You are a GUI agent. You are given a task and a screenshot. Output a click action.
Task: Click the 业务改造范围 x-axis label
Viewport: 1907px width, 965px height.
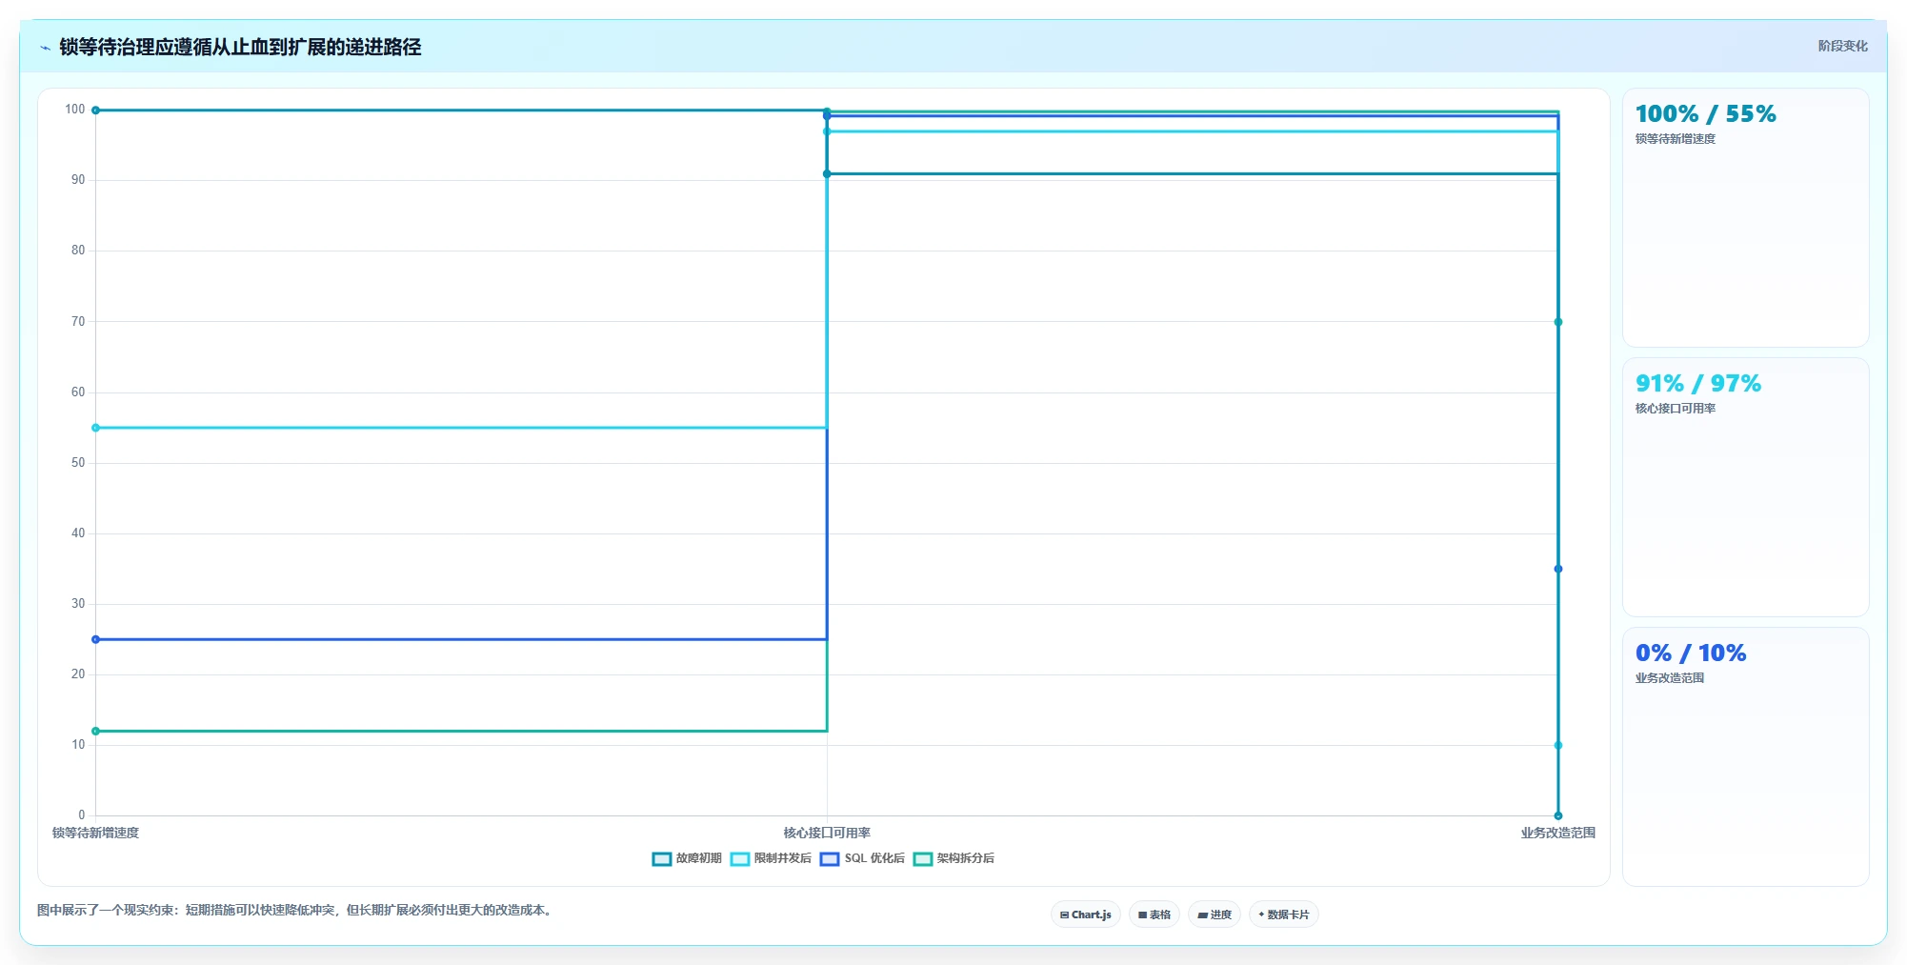[1557, 833]
